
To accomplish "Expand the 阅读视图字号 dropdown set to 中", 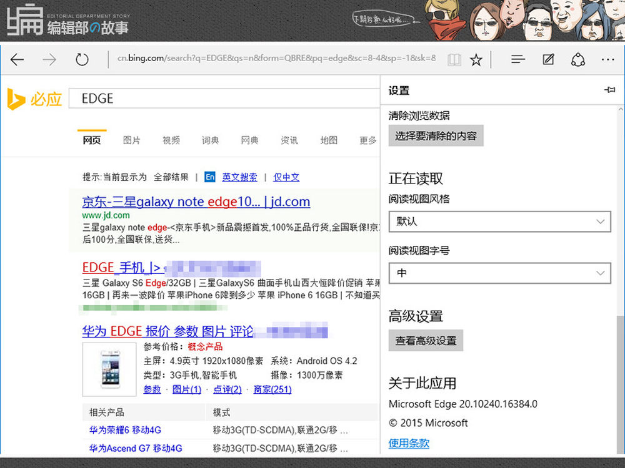I will click(x=499, y=273).
